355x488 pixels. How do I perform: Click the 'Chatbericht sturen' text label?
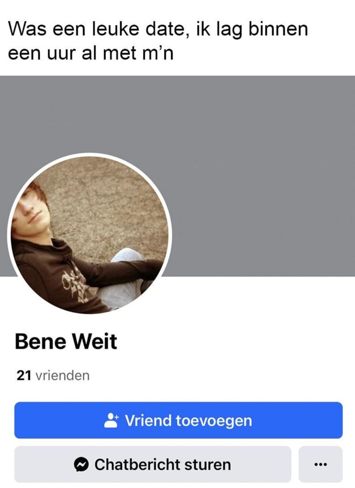162,465
